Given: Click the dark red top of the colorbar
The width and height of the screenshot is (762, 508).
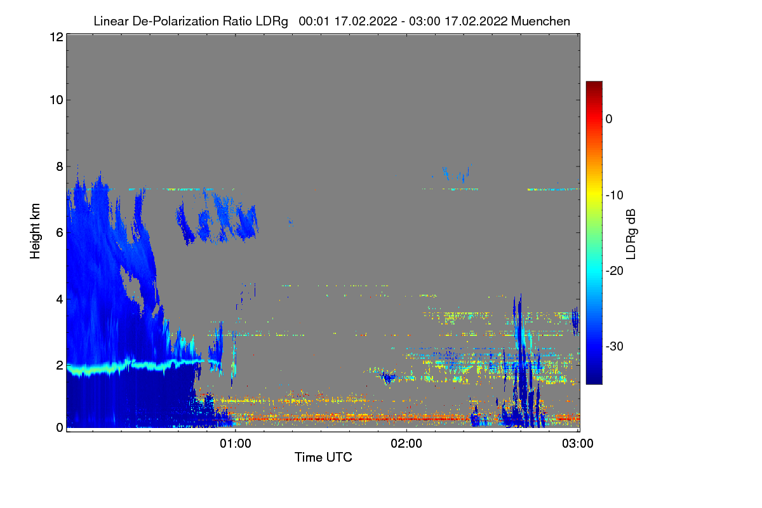Looking at the screenshot, I should [x=594, y=86].
